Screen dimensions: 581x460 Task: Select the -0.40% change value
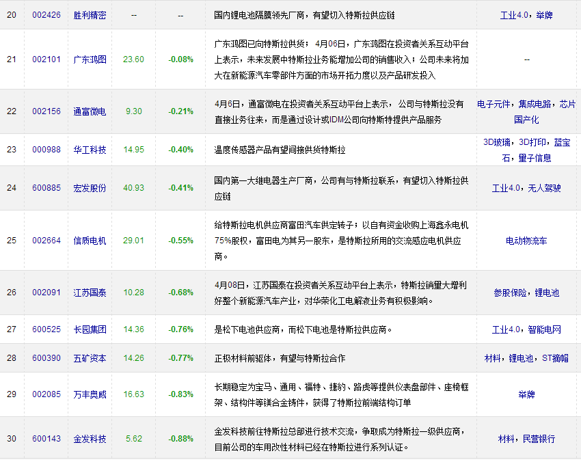point(181,150)
